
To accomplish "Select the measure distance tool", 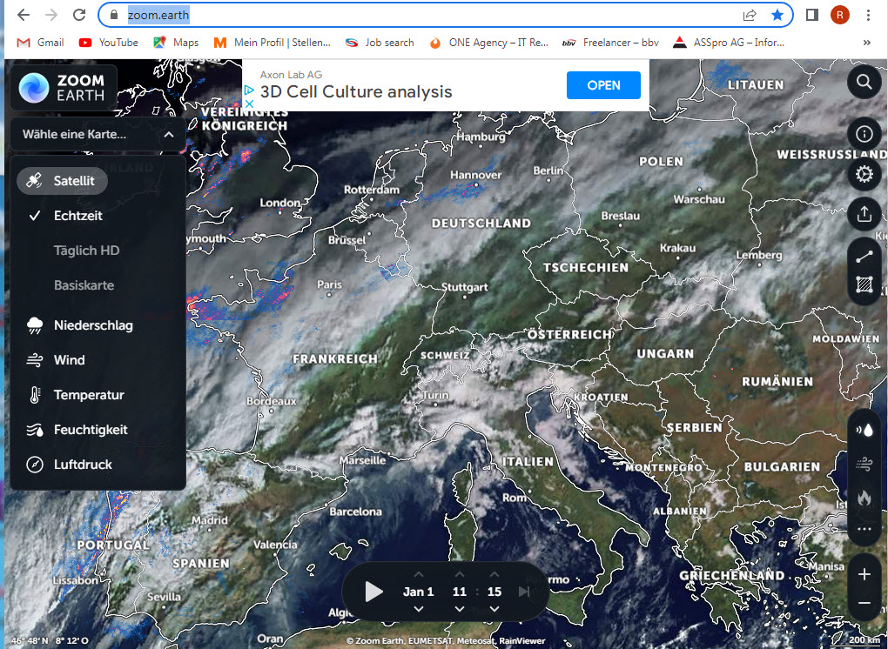I will tap(864, 257).
